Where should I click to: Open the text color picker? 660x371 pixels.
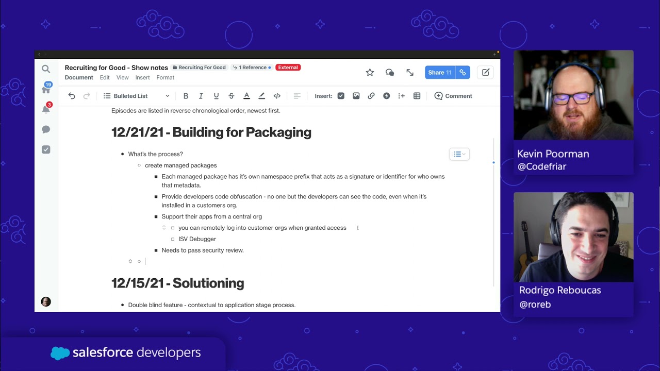click(246, 96)
